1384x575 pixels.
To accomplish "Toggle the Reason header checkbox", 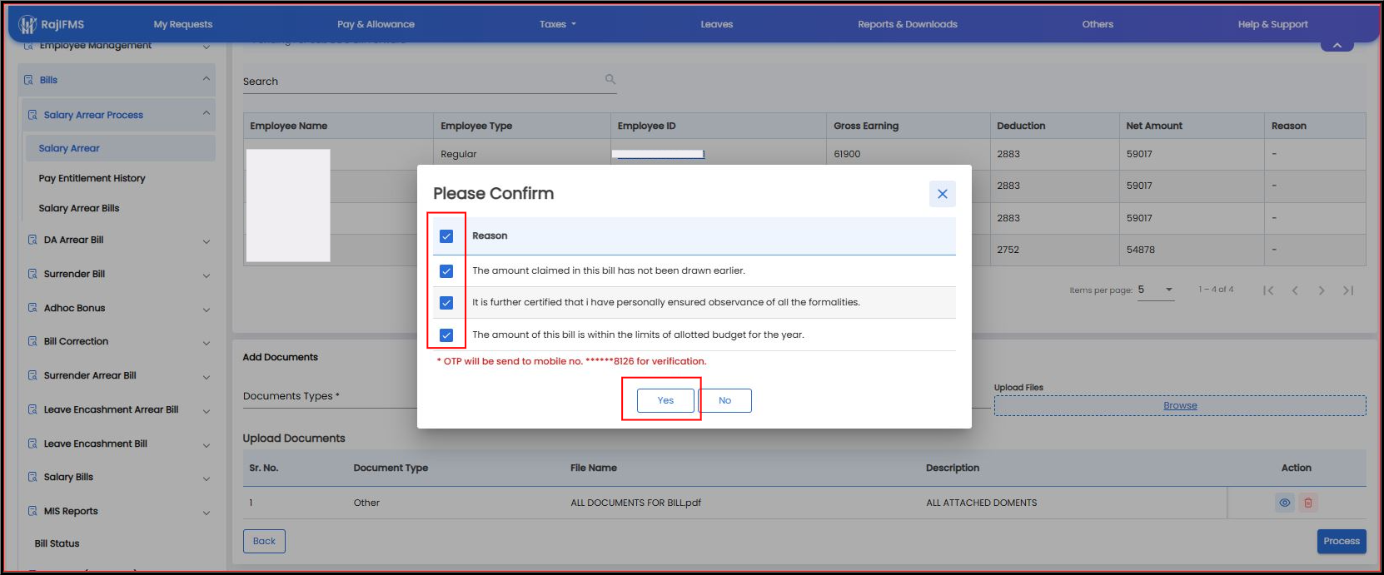I will click(446, 236).
